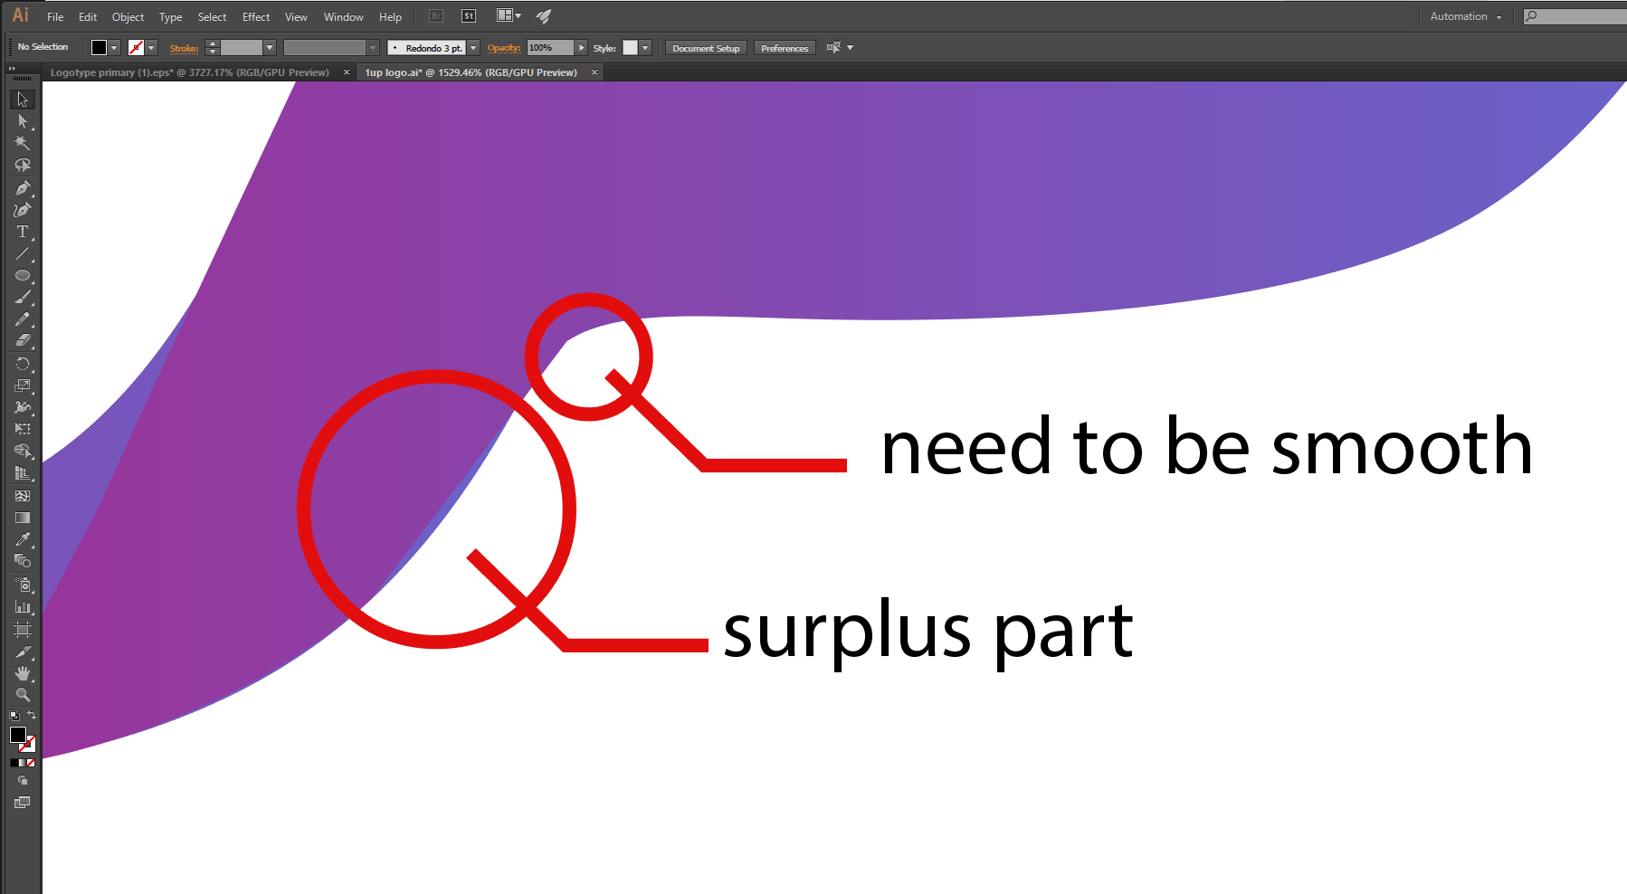Select the Hand tool
The width and height of the screenshot is (1627, 894).
pyautogui.click(x=23, y=673)
